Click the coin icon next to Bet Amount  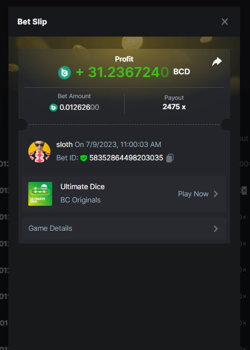click(53, 108)
